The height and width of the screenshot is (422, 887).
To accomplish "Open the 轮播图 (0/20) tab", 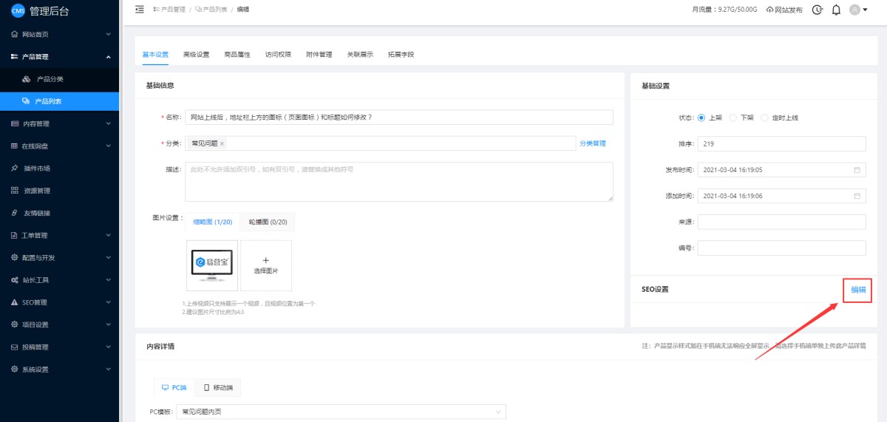I will 267,222.
